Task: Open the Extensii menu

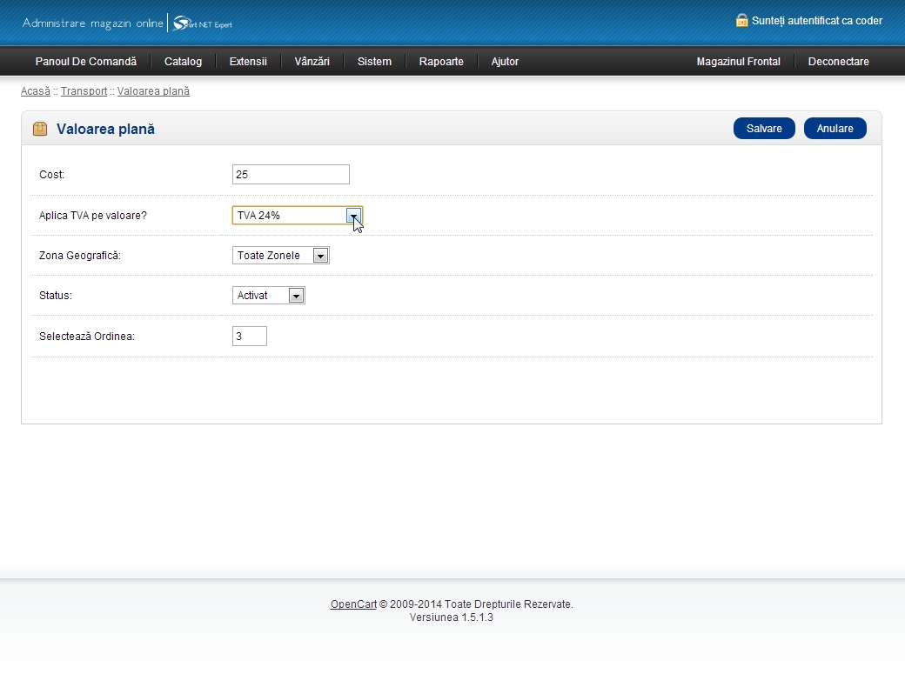Action: (248, 62)
